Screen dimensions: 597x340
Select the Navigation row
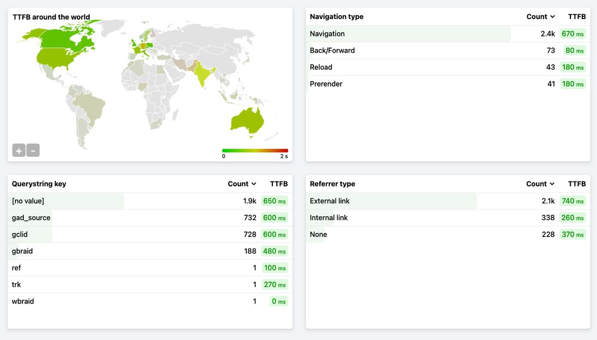tap(327, 34)
